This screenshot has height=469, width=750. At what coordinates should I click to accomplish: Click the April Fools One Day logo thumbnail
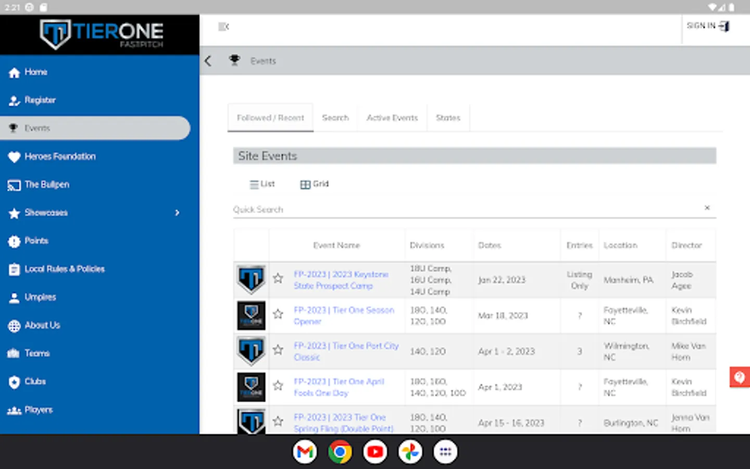(x=251, y=387)
